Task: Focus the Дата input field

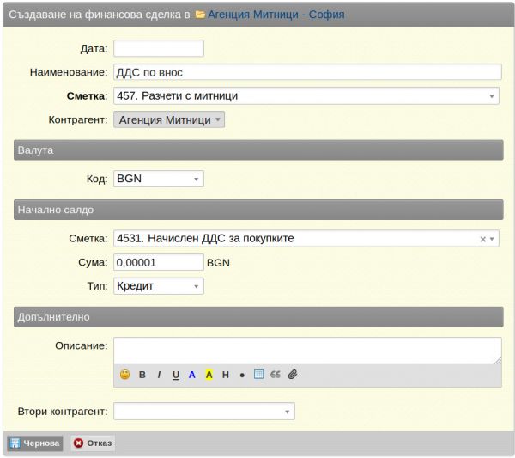Action: coord(159,48)
